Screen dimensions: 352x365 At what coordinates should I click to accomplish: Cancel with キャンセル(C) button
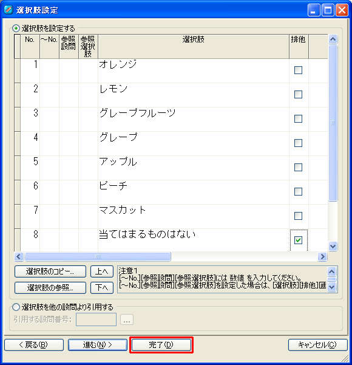pos(318,345)
